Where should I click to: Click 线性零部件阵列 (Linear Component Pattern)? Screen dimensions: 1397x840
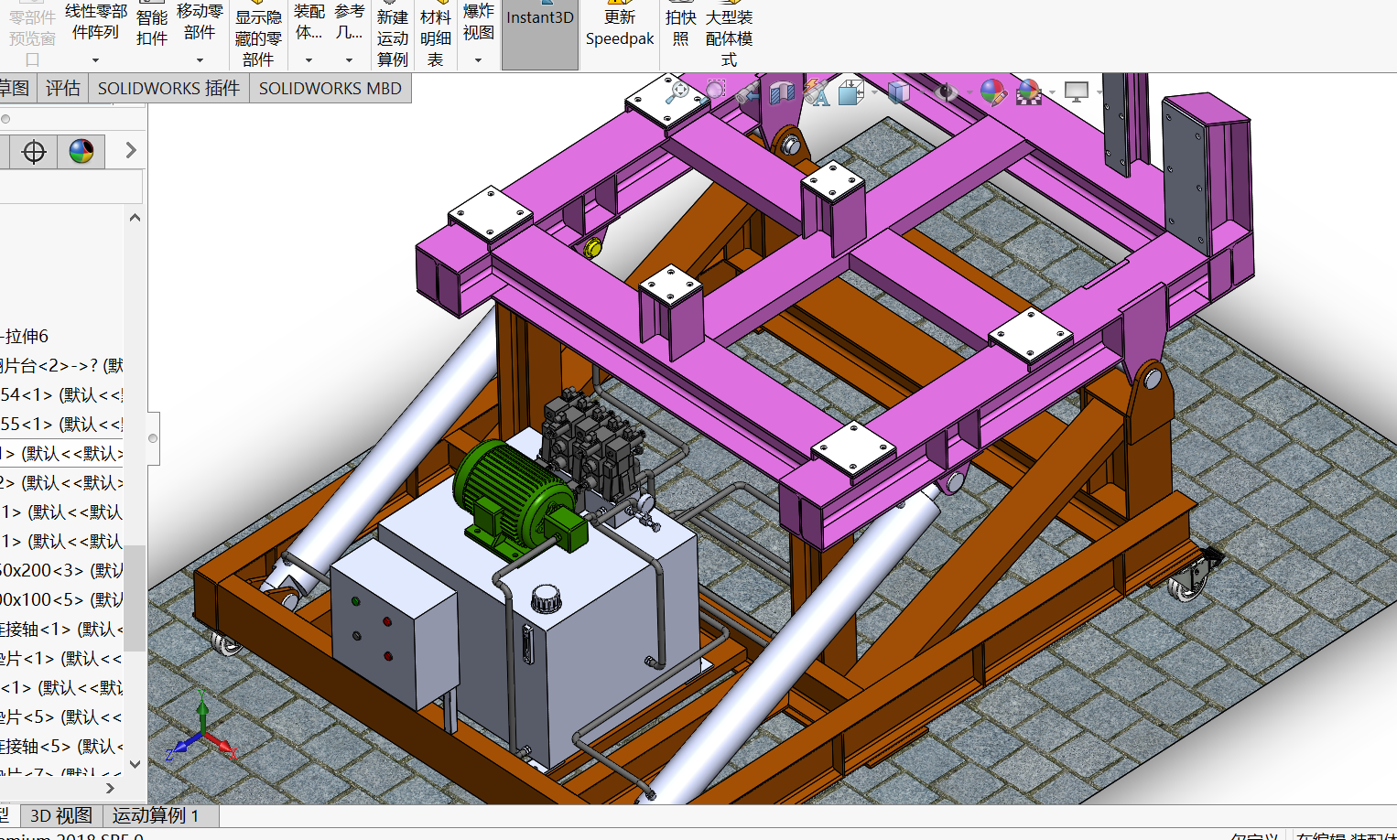95,22
